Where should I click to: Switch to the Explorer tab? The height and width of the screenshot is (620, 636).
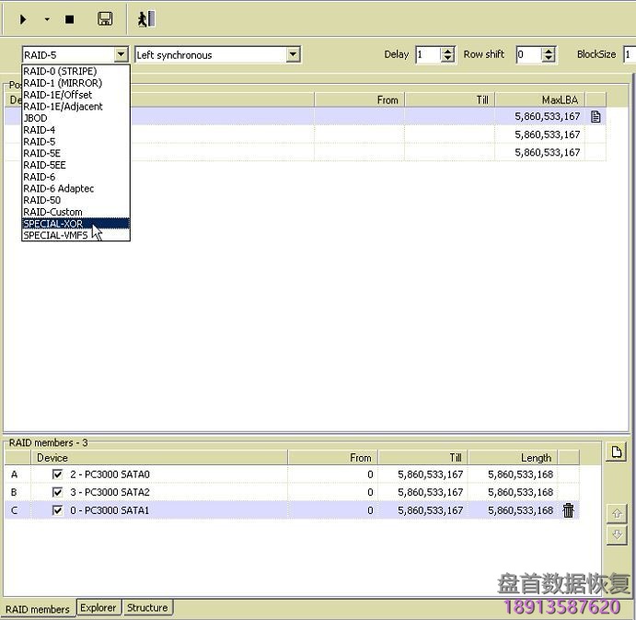pos(98,608)
